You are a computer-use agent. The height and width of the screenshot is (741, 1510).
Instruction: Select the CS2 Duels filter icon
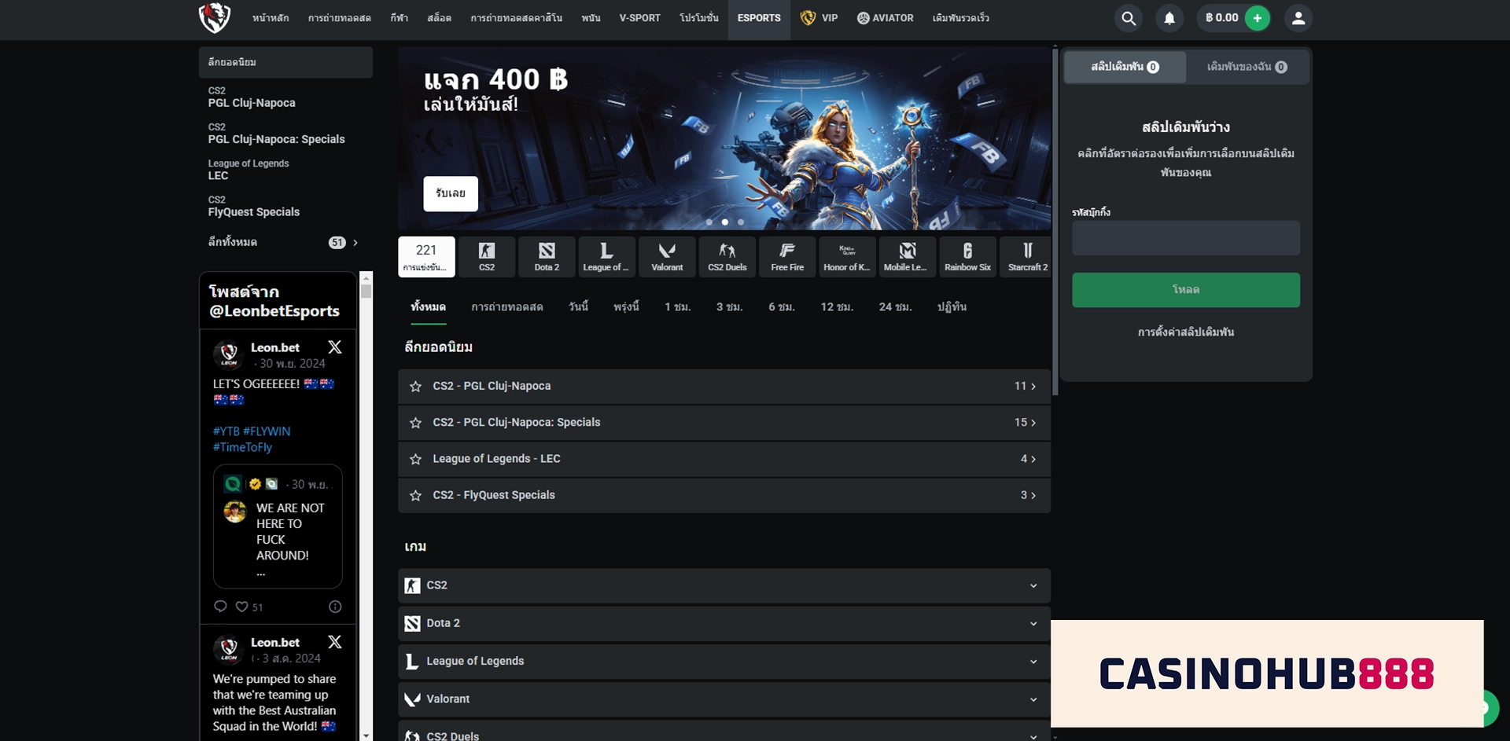[x=727, y=256]
